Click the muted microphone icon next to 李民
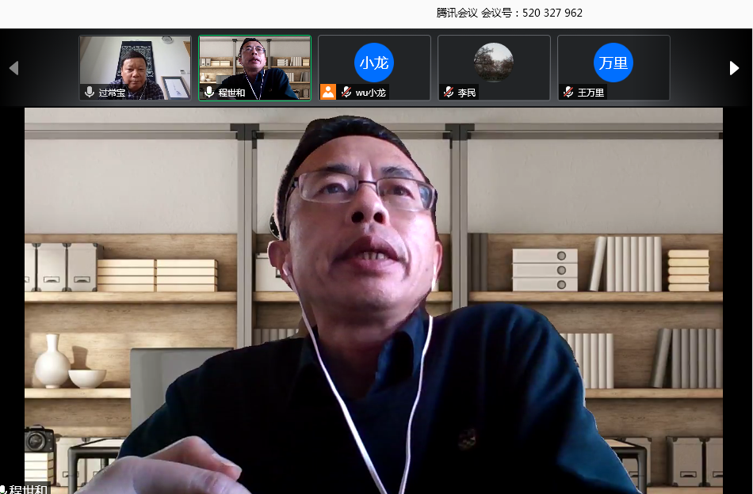The height and width of the screenshot is (494, 753). tap(449, 93)
